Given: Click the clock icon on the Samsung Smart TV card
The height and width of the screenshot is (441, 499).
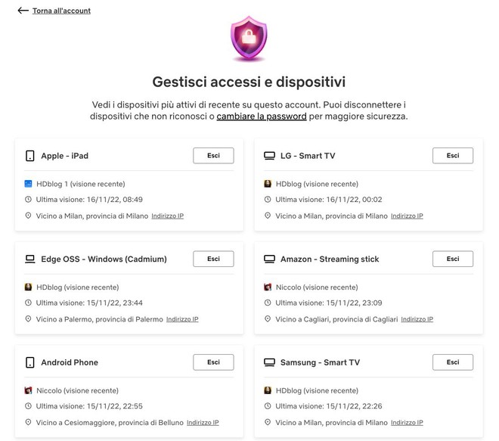Looking at the screenshot, I should coord(268,406).
